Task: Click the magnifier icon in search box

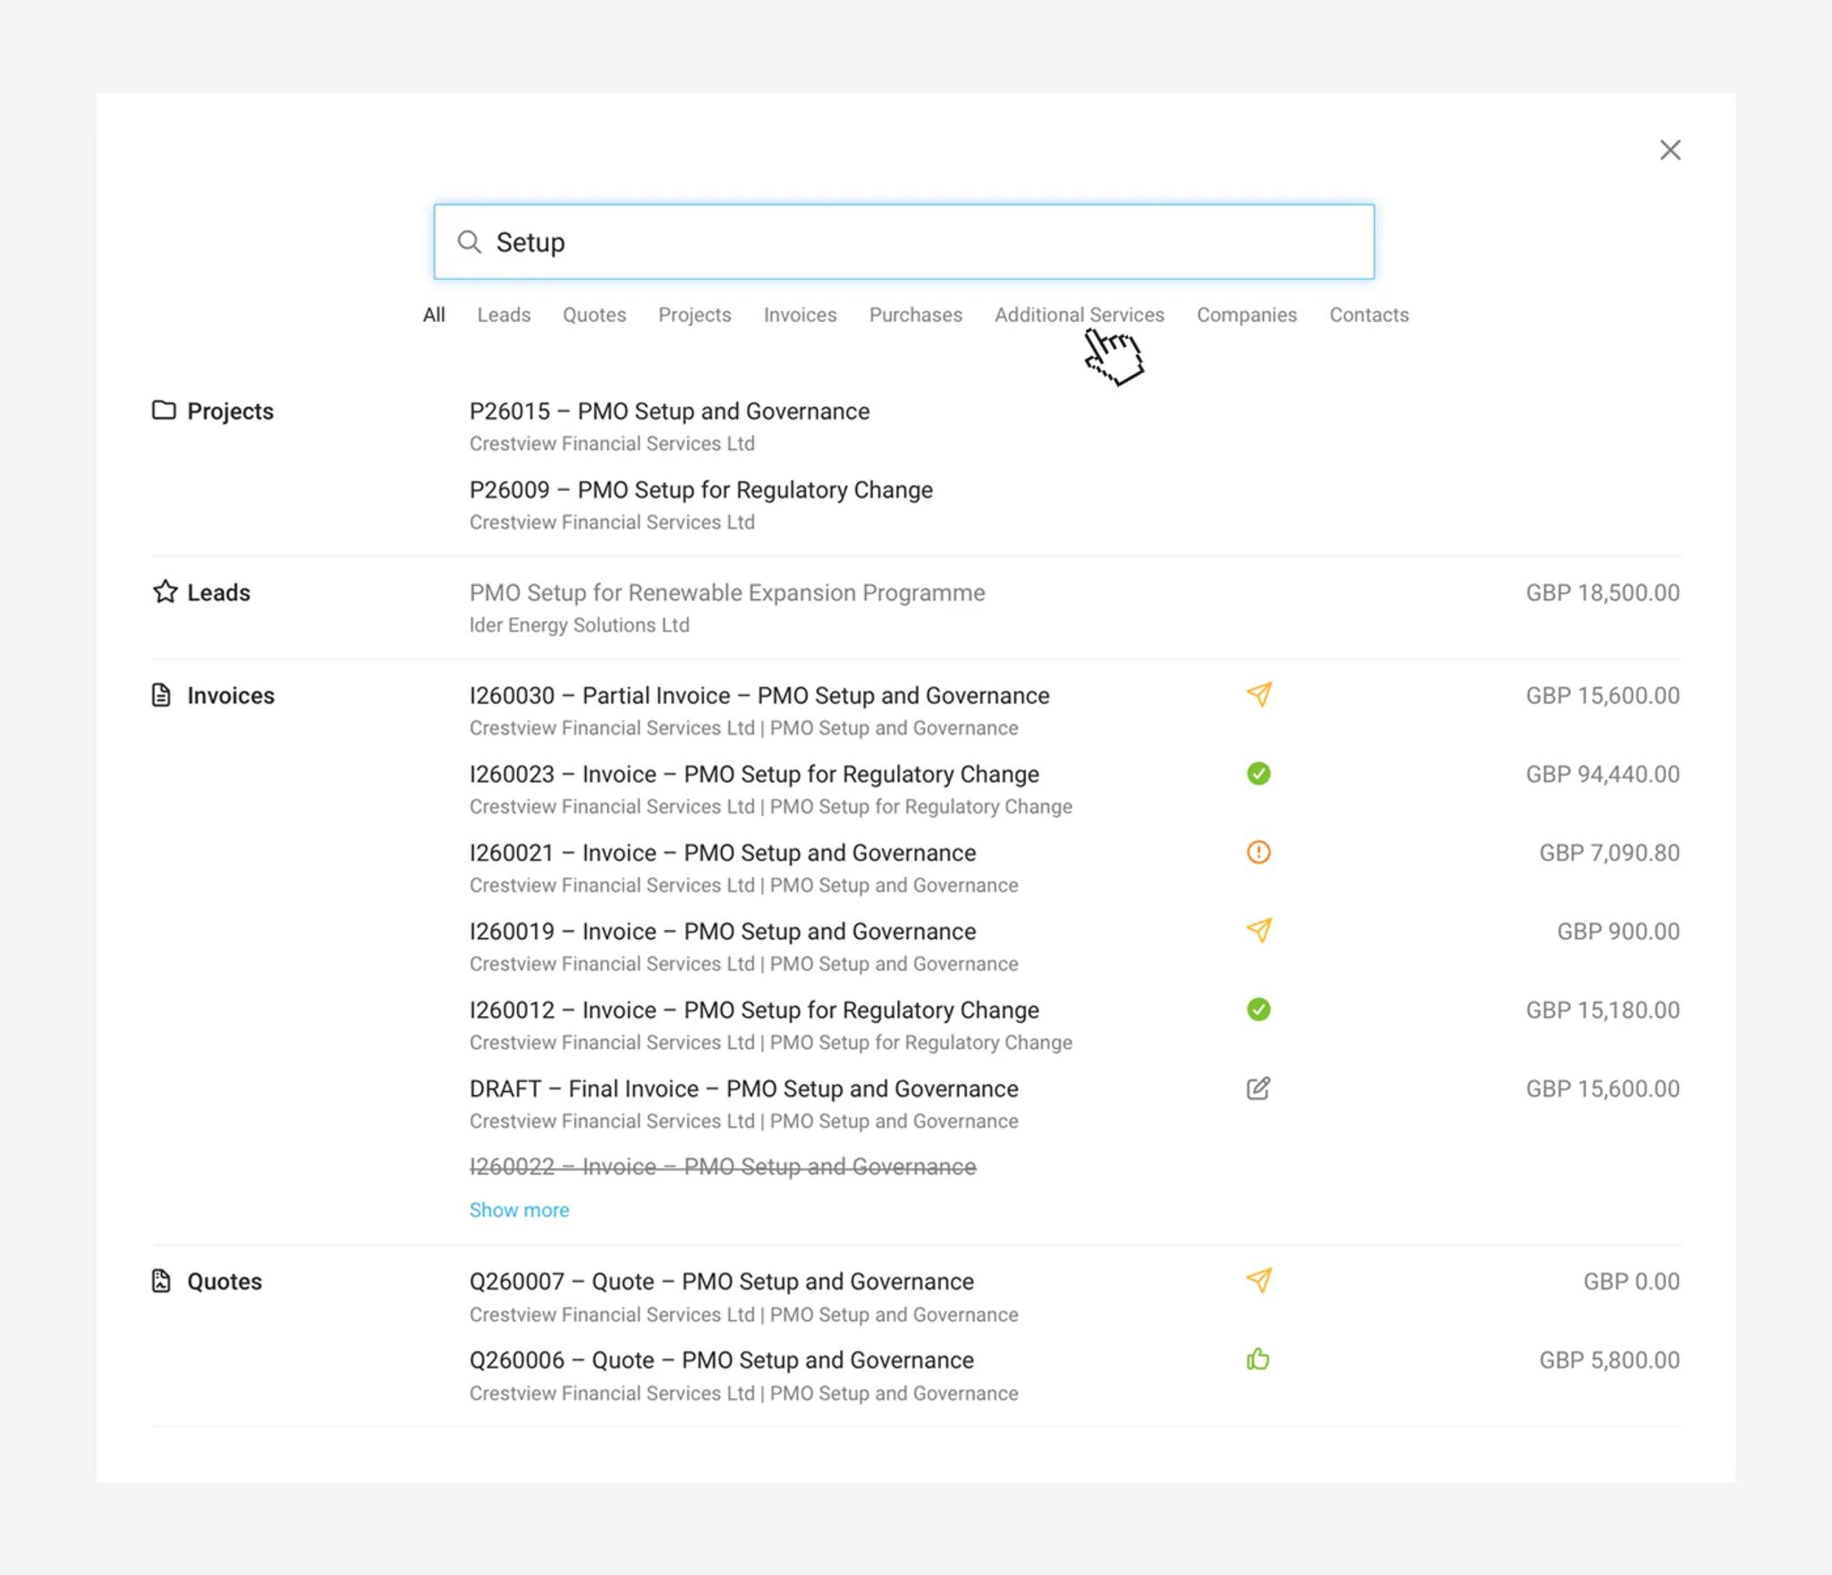Action: [x=470, y=241]
